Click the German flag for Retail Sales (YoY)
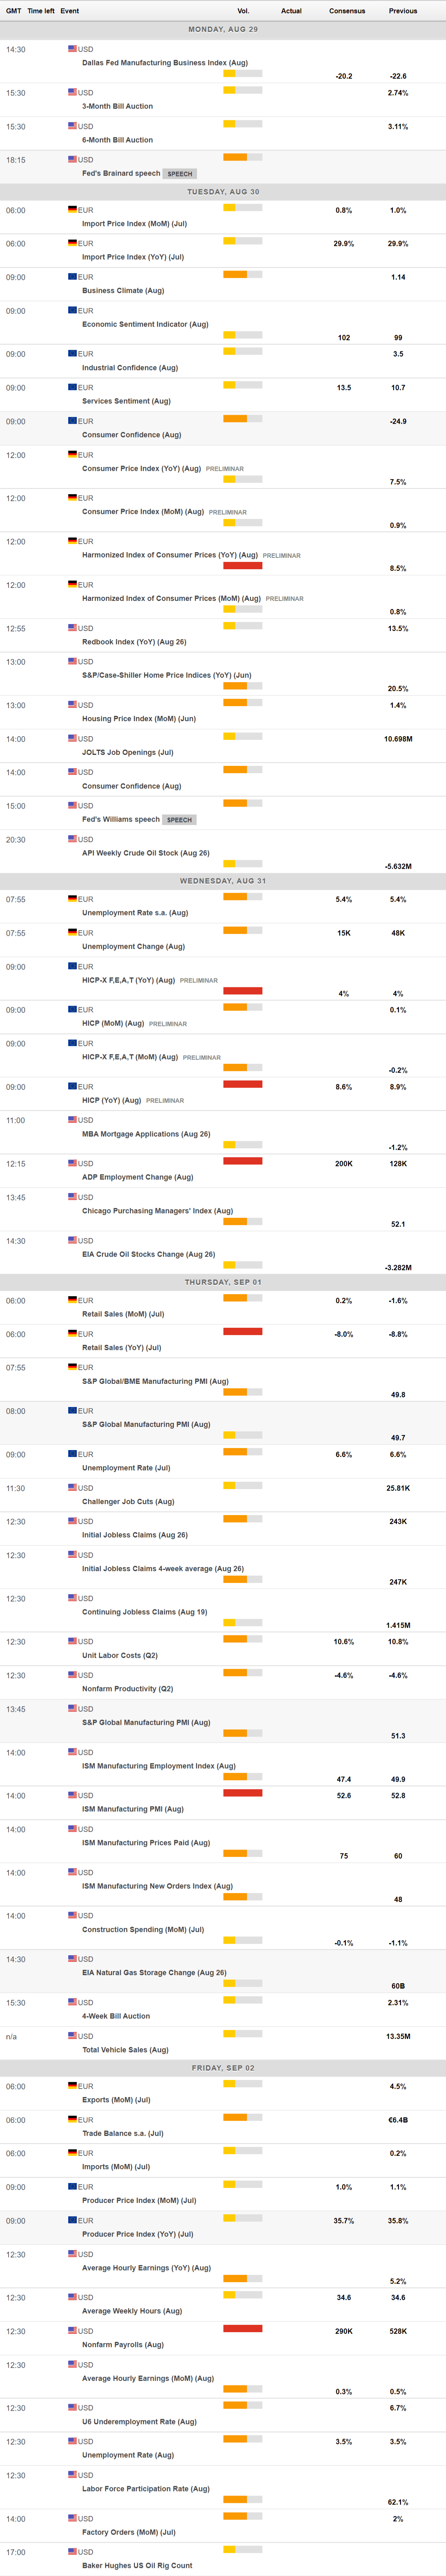Screen dimensions: 446x2576 coord(72,1334)
